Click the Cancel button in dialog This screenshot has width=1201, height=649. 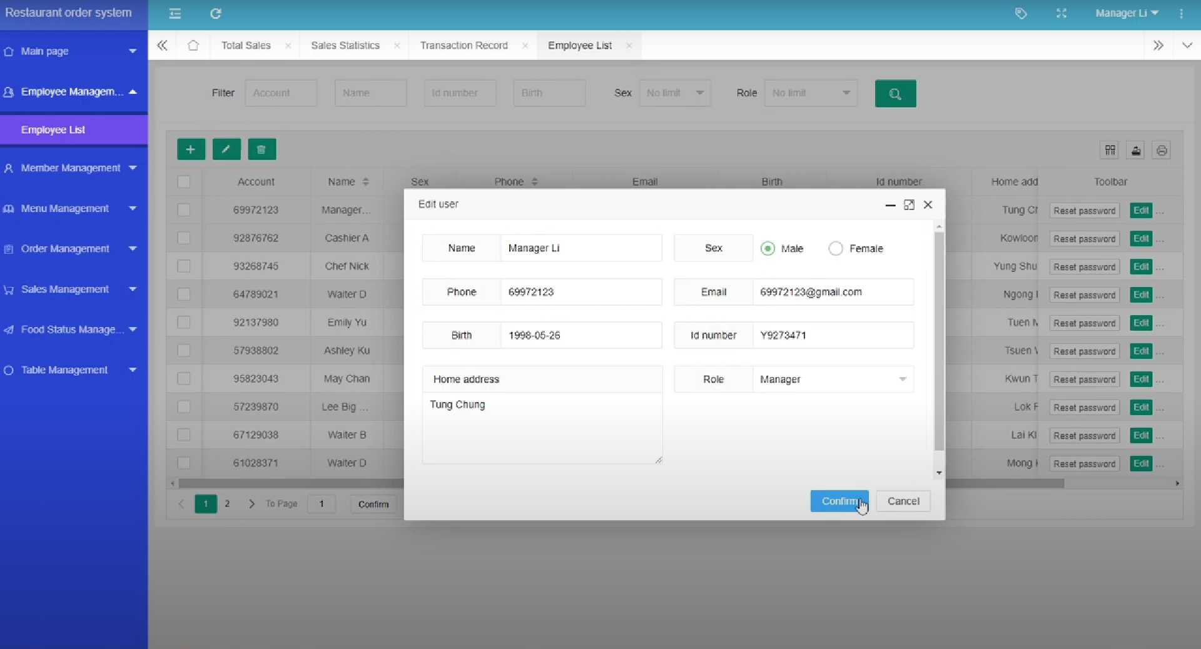tap(903, 501)
